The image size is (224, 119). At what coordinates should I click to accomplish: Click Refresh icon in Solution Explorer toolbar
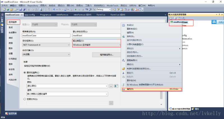tap(179, 18)
